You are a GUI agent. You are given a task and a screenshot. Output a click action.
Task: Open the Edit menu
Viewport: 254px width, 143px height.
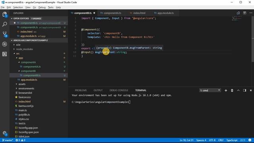click(x=9, y=8)
